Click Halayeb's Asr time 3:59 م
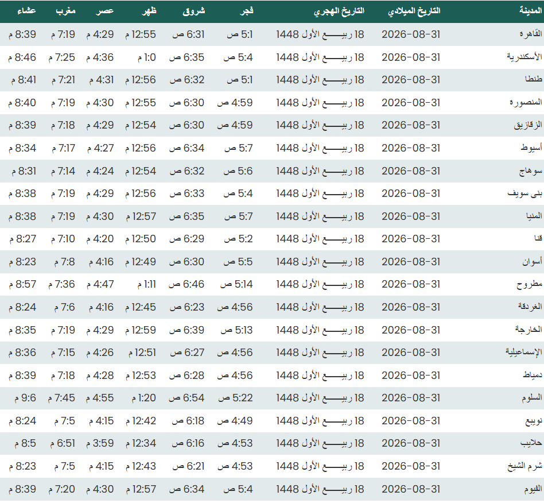 point(100,444)
